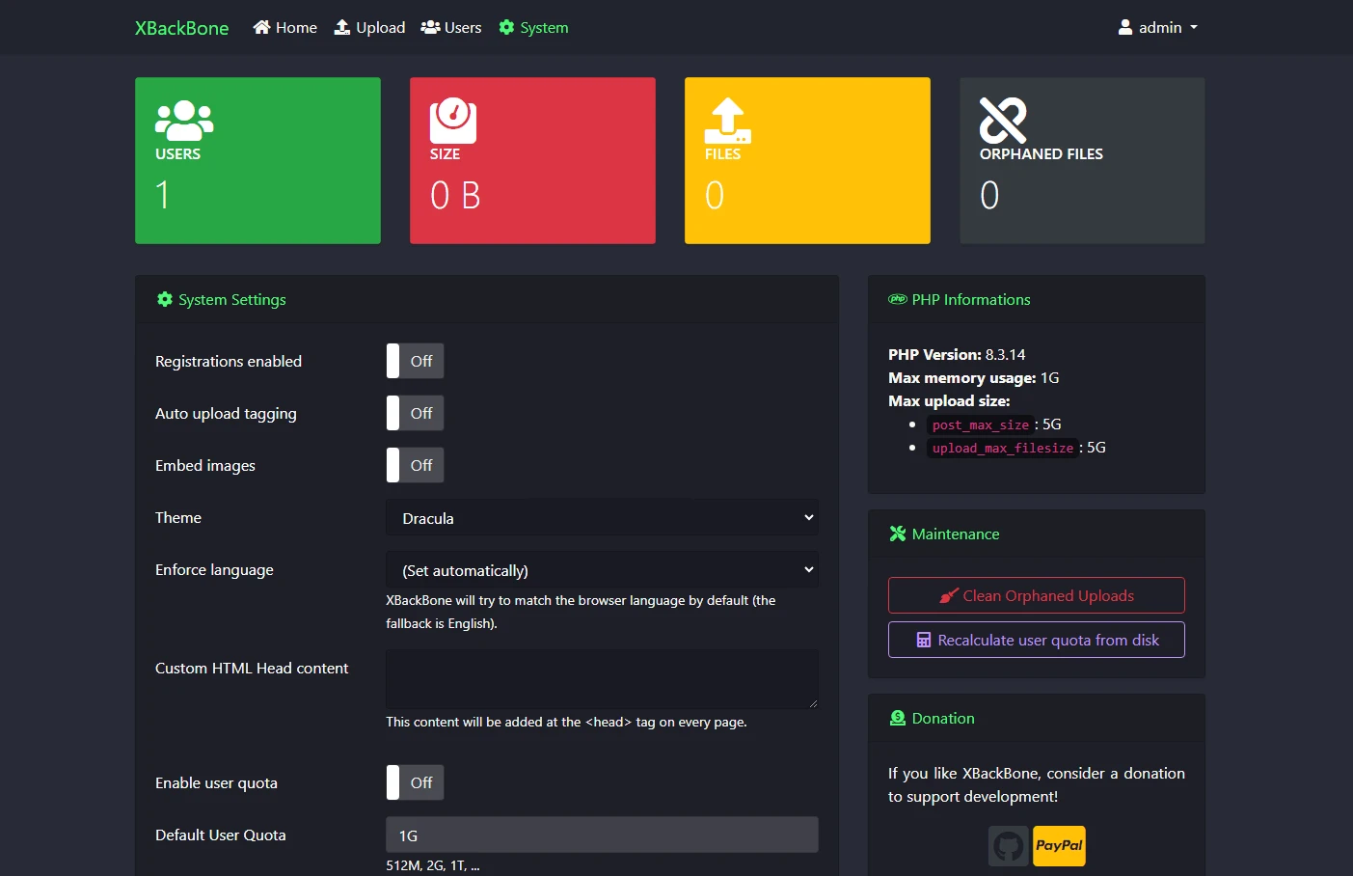Toggle the Embed images switch
Screen dimensions: 1353x876
click(416, 465)
